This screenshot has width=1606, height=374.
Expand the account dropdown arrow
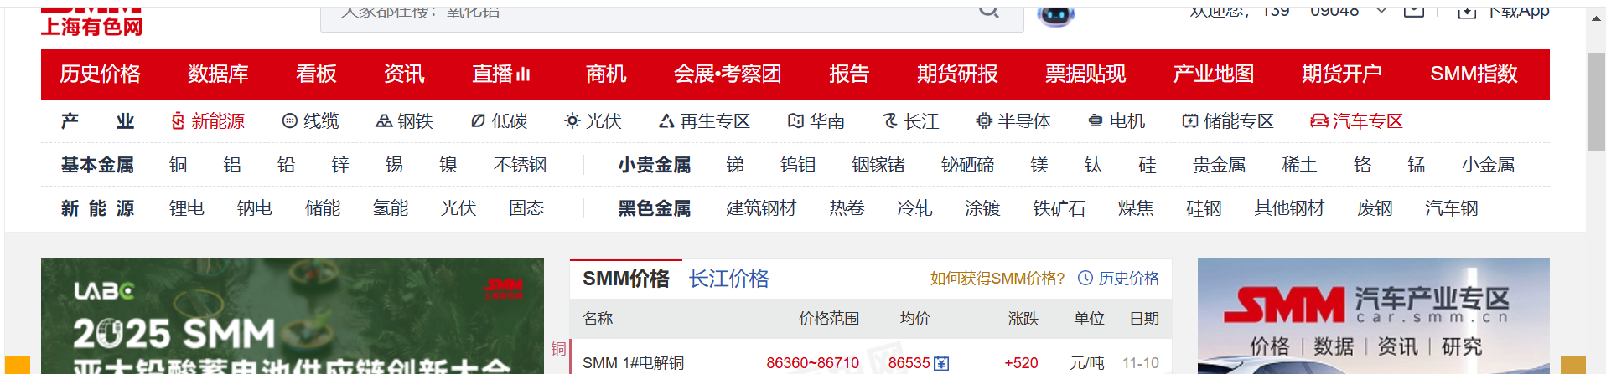pos(1381,11)
